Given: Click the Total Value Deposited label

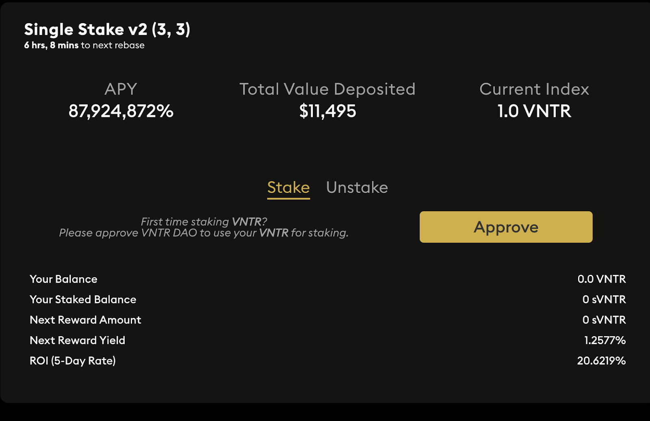Looking at the screenshot, I should point(327,89).
